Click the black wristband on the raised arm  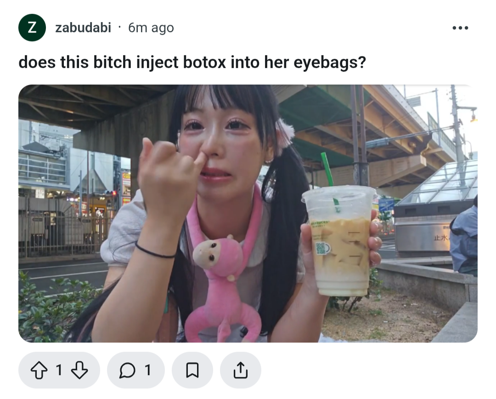155,250
